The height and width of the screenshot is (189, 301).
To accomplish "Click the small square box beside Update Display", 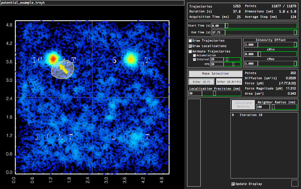I will (x=294, y=183).
